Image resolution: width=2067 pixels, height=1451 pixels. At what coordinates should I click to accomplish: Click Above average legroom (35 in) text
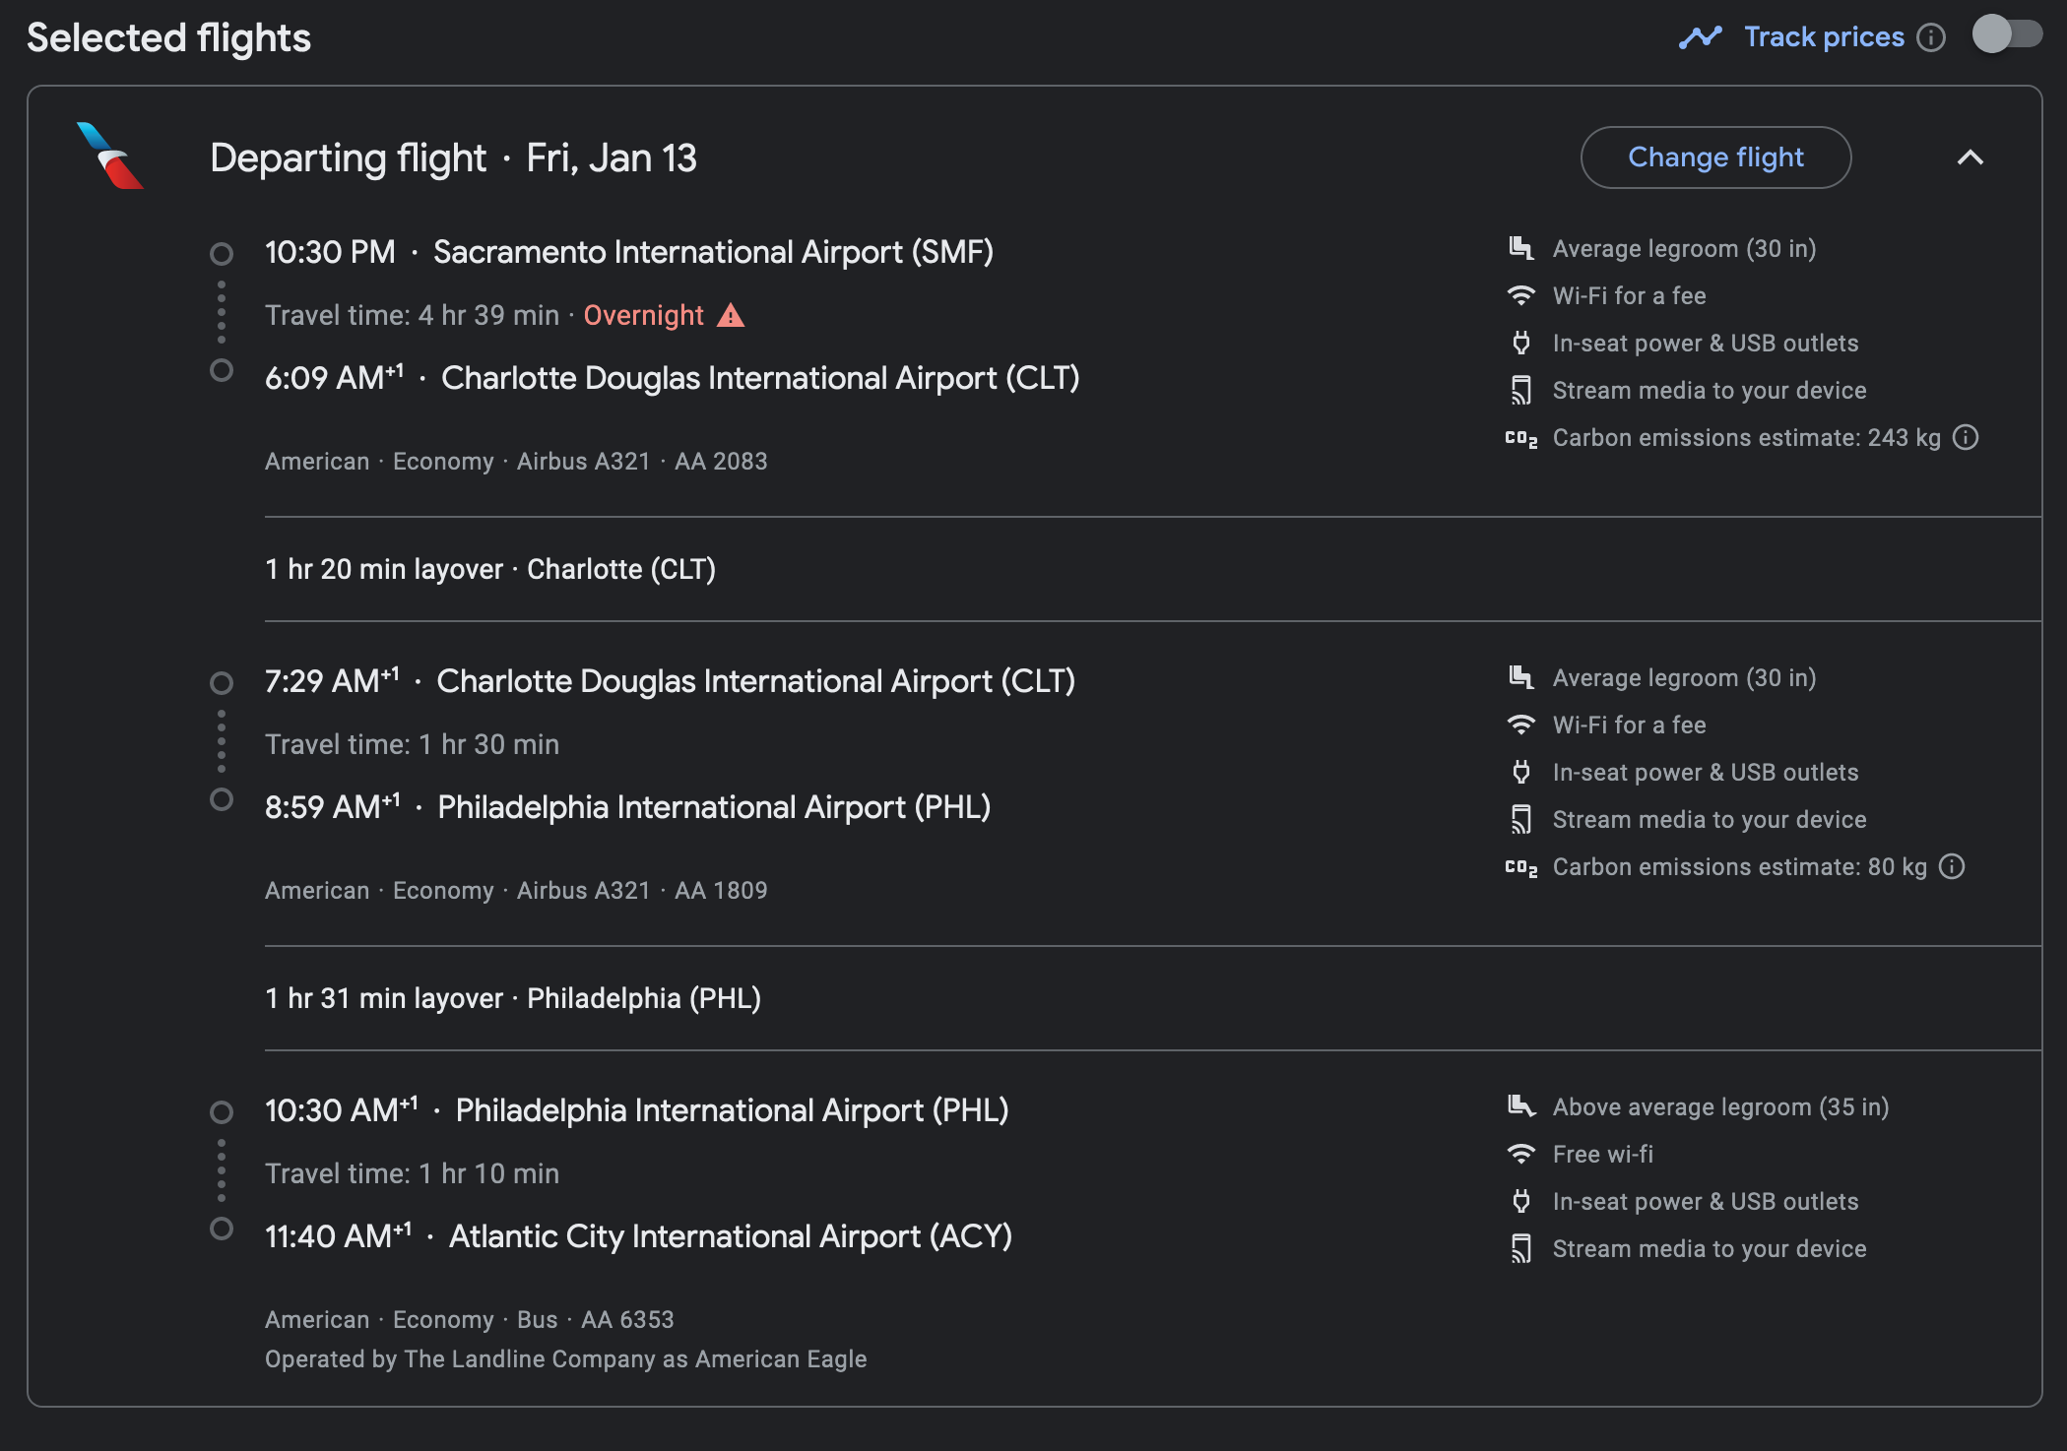click(x=1720, y=1106)
